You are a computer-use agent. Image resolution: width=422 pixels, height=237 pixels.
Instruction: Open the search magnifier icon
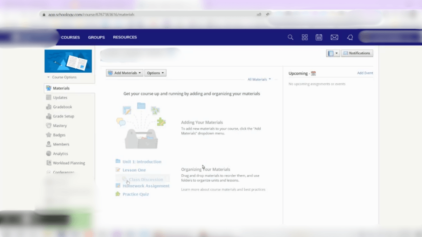click(290, 37)
